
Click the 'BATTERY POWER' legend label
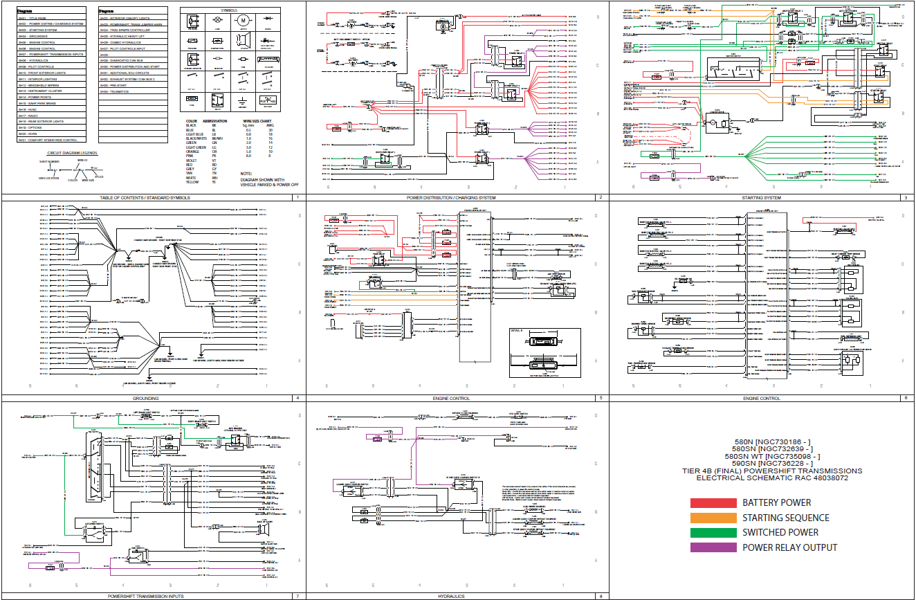pos(776,502)
